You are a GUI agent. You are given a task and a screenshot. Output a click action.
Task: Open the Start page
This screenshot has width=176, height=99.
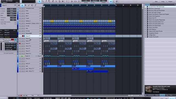pyautogui.click(x=156, y=1)
